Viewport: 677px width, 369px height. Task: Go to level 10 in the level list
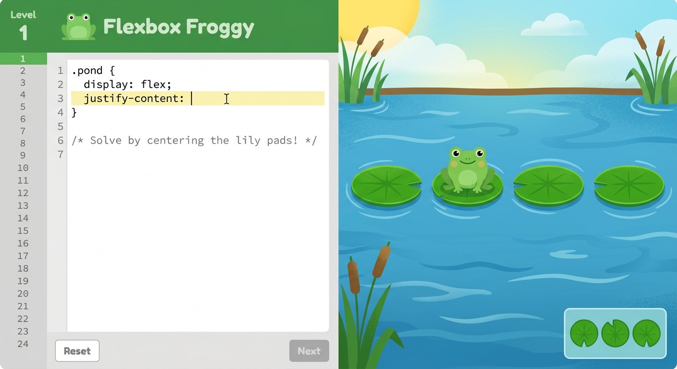coord(23,168)
